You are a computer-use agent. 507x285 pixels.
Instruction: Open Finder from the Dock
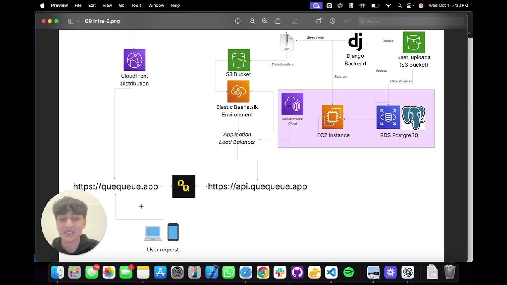coord(57,272)
